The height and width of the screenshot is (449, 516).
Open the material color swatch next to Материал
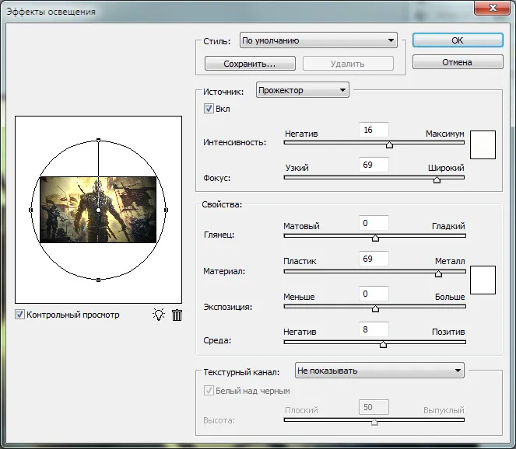483,279
